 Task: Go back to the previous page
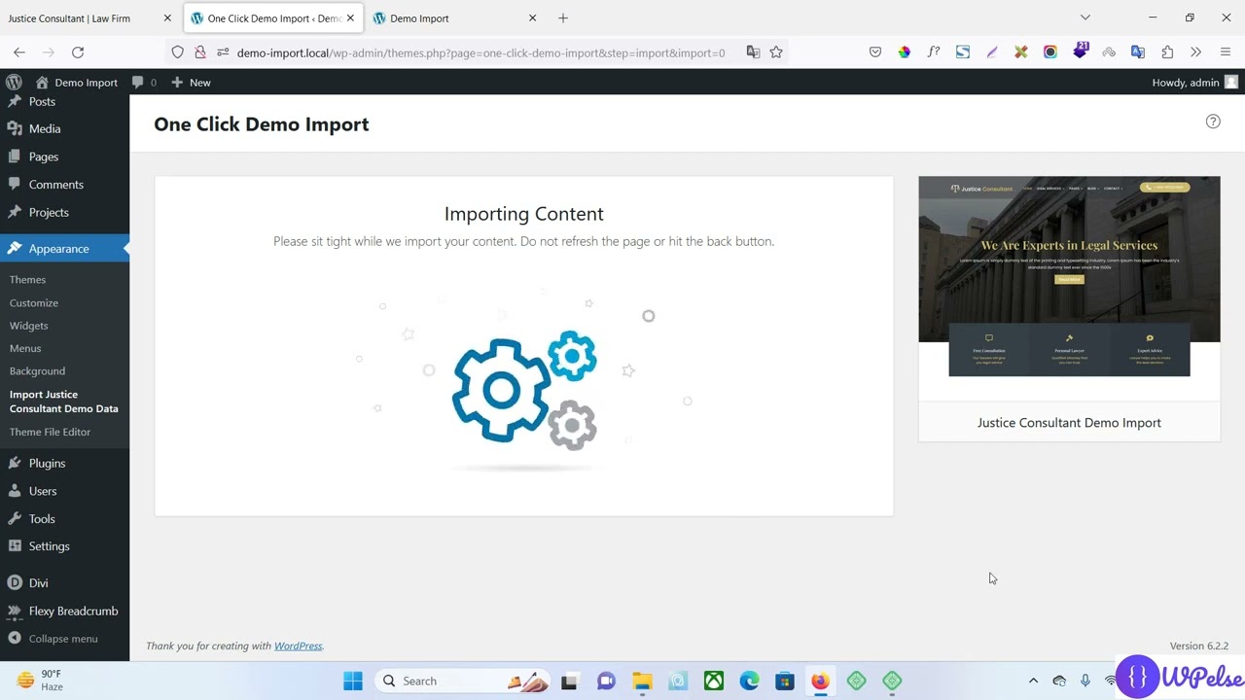[x=19, y=52]
